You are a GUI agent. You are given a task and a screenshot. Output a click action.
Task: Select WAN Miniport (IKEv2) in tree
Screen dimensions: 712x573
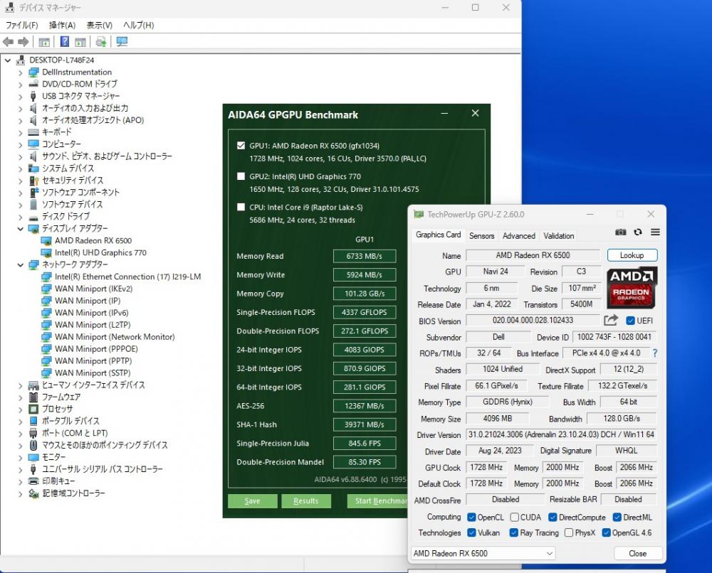(x=93, y=289)
